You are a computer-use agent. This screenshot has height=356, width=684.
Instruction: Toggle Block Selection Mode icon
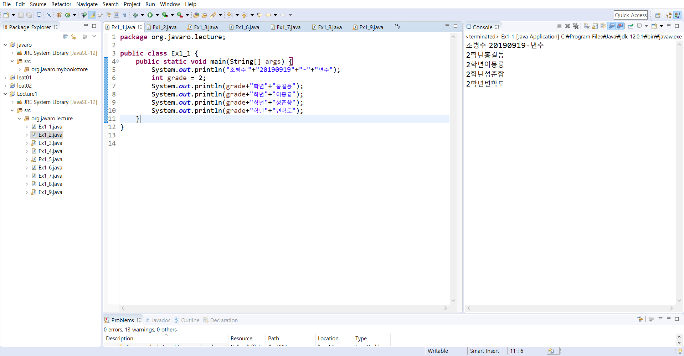click(x=117, y=15)
